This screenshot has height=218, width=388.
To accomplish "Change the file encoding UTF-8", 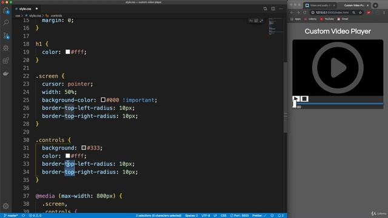I will click(206, 216).
